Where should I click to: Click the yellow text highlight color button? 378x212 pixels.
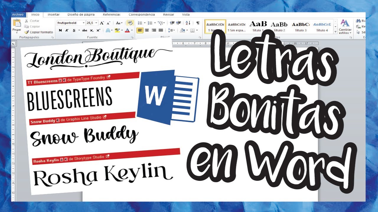click(117, 30)
